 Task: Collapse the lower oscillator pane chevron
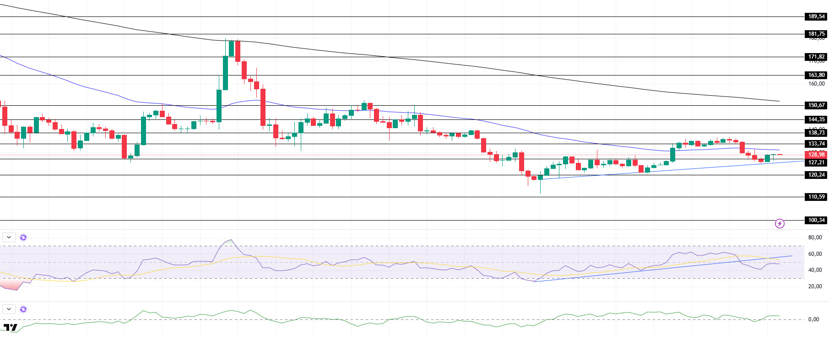coord(9,309)
